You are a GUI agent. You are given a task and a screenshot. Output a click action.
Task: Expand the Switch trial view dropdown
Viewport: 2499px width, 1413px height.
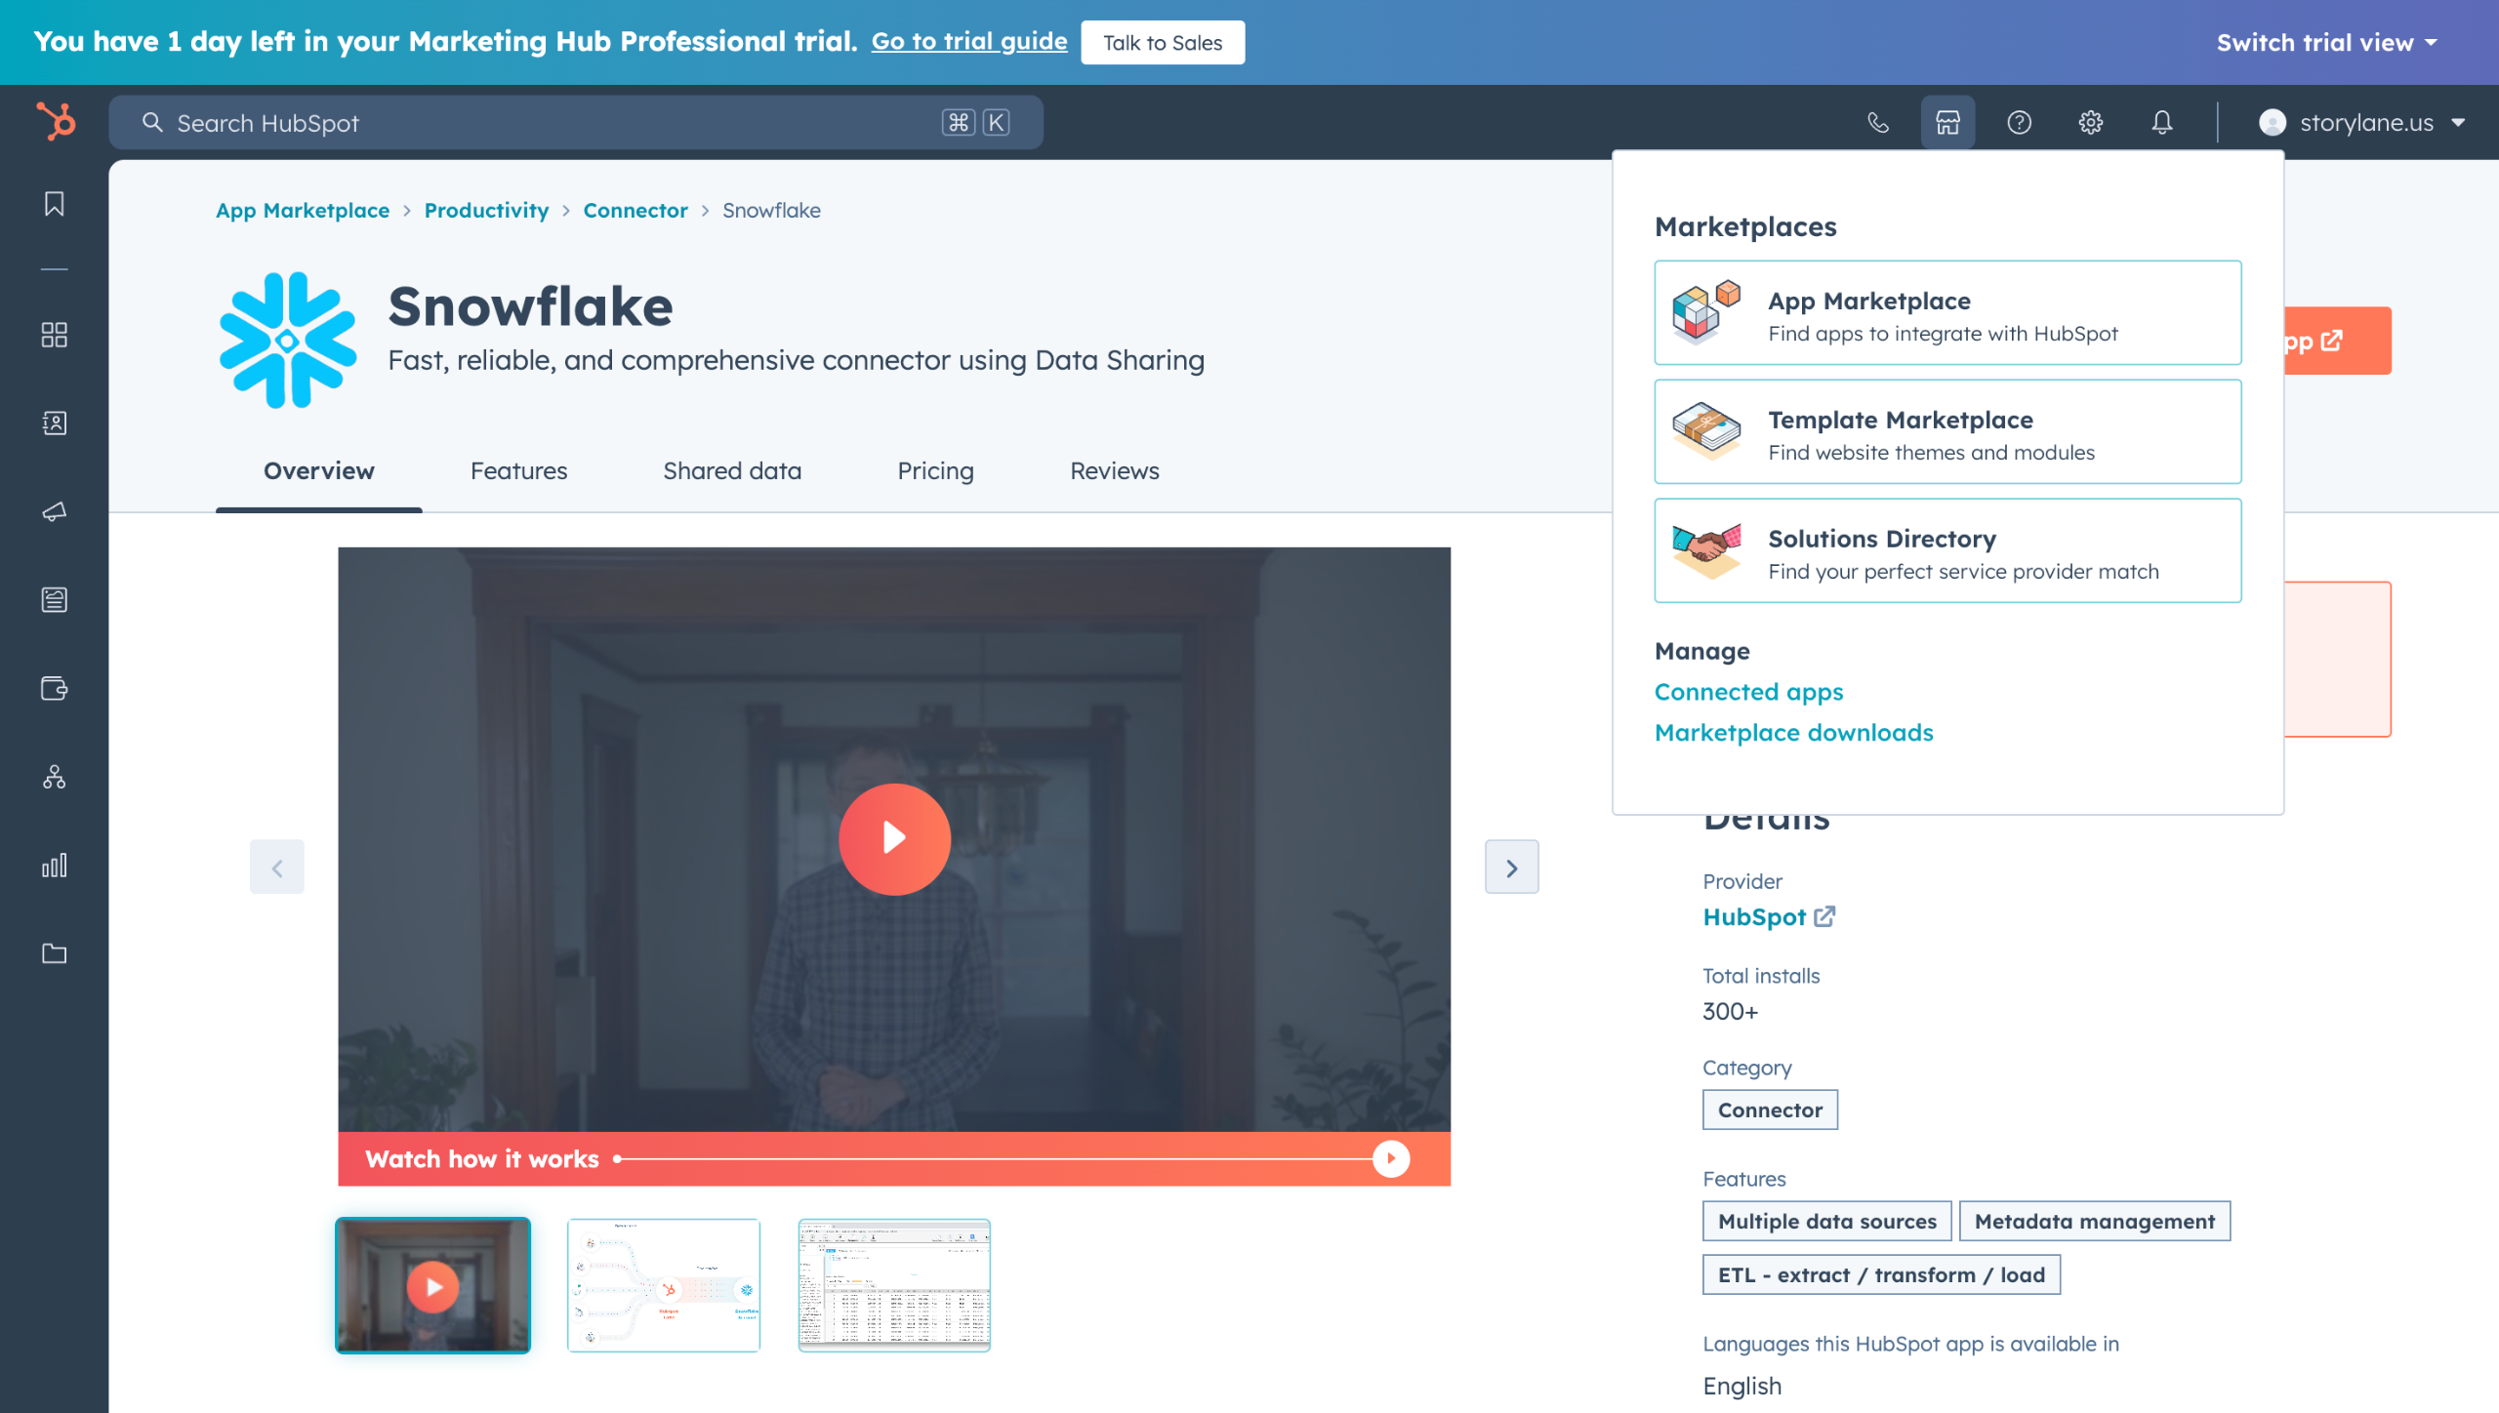point(2326,43)
